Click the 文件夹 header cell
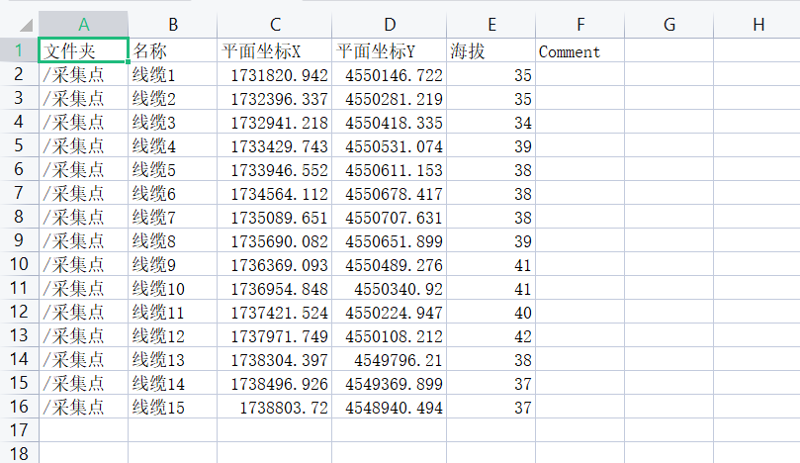This screenshot has width=800, height=463. tap(83, 50)
